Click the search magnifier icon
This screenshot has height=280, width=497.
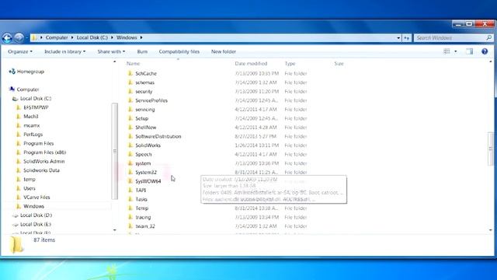pos(489,38)
